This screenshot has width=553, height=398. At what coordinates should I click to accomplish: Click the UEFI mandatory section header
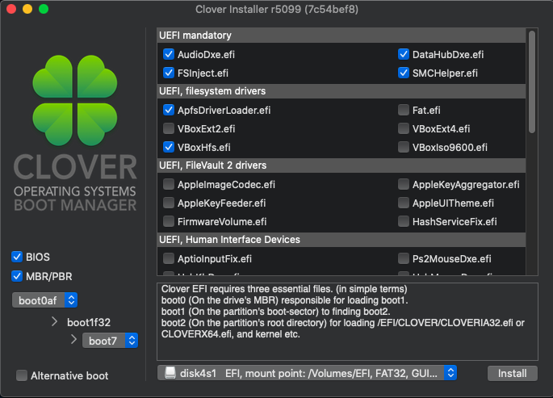click(341, 36)
